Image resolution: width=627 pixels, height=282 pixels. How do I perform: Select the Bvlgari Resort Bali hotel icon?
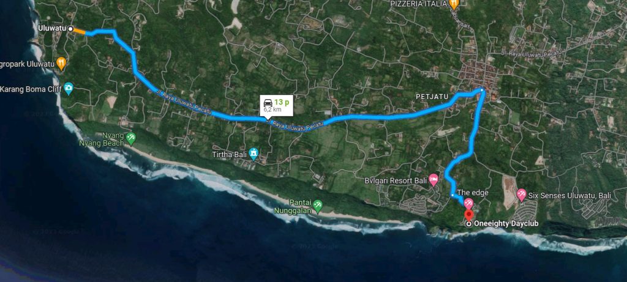tap(434, 180)
